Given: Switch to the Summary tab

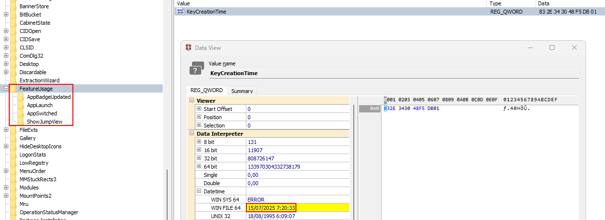Looking at the screenshot, I should 242,91.
